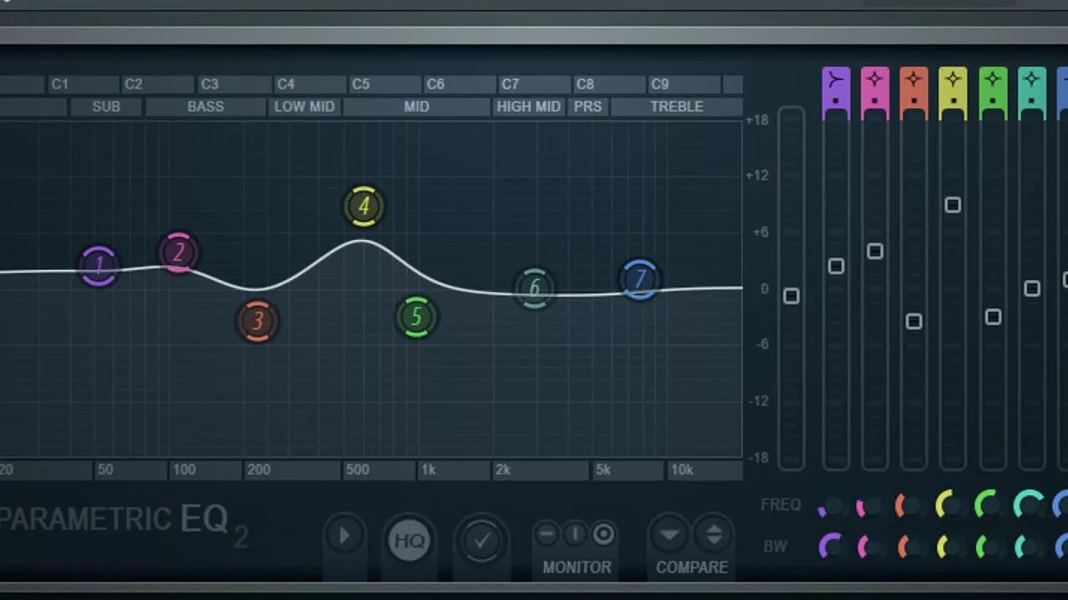
Task: Click the FREQ knob row label
Action: point(781,505)
